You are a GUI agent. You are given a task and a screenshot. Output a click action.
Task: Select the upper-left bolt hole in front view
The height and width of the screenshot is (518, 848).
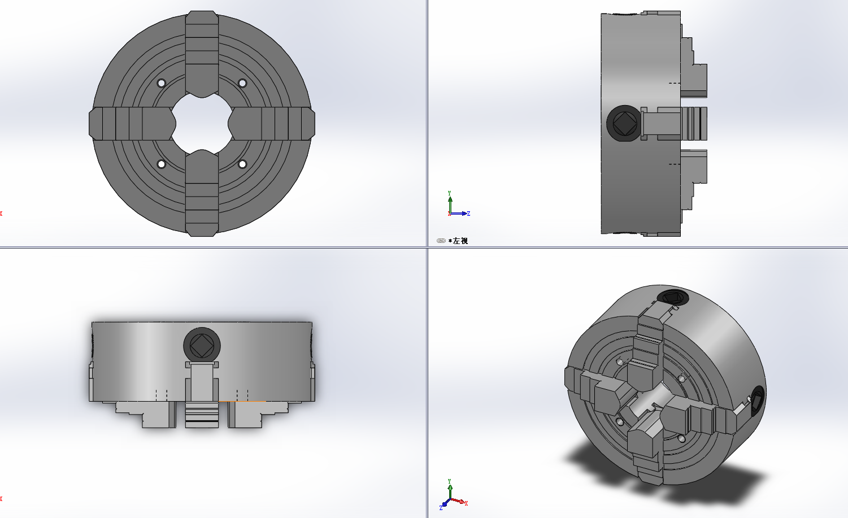[162, 83]
